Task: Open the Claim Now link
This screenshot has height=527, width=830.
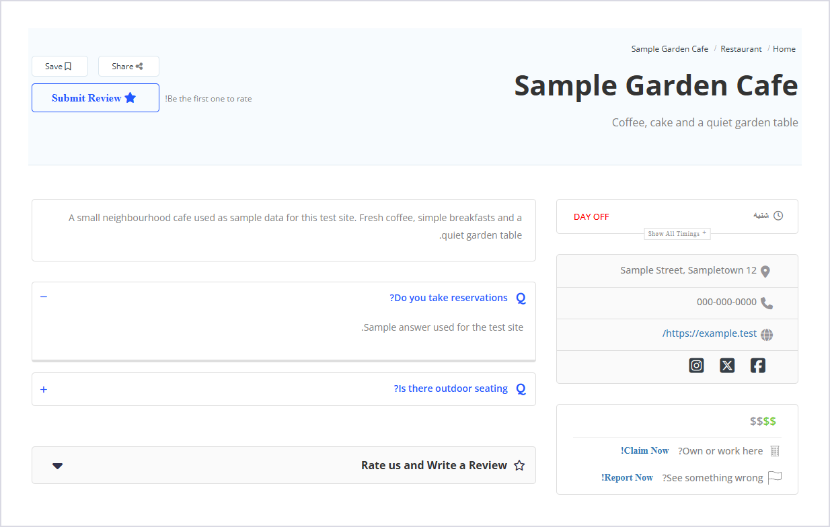Action: point(645,451)
